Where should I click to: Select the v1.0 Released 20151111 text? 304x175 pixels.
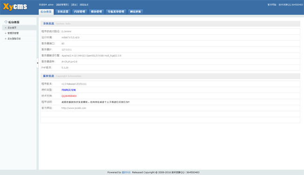pos(74,84)
